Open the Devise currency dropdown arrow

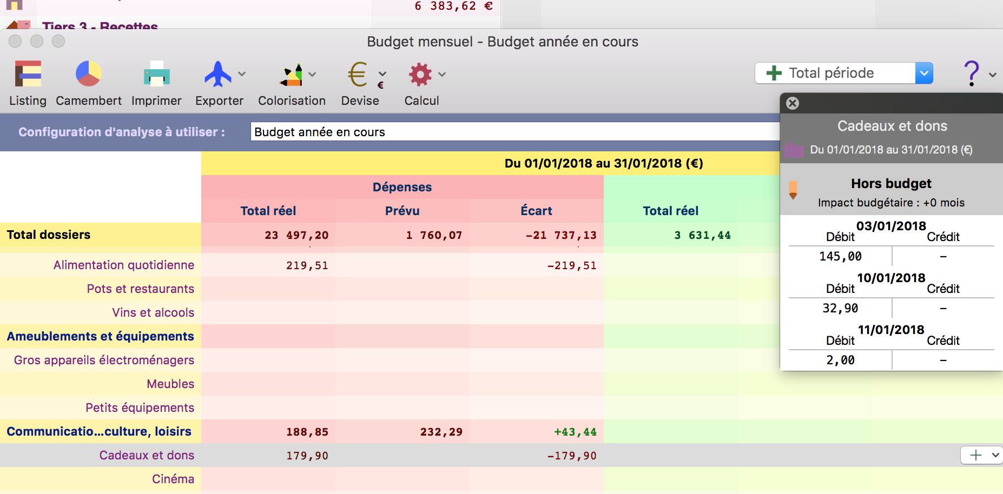[x=382, y=74]
